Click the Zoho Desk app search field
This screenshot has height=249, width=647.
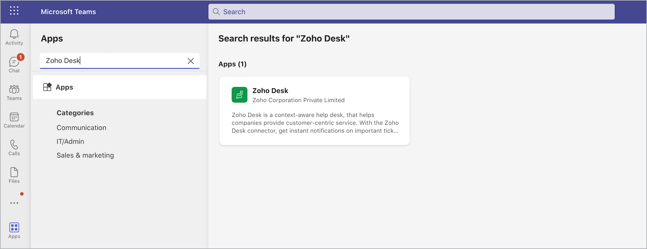pyautogui.click(x=115, y=60)
